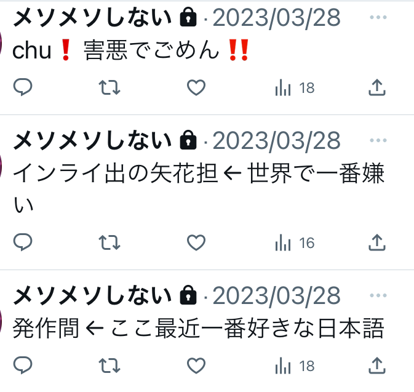
Task: View analytics showing 18 on first tweet
Action: coord(295,87)
